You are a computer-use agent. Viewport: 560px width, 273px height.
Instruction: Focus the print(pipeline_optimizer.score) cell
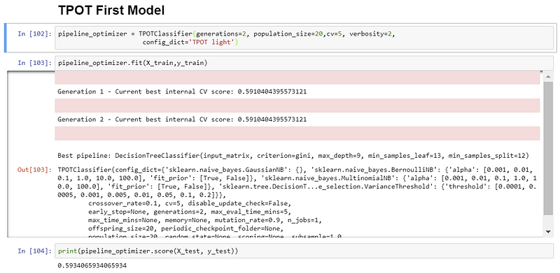(x=304, y=251)
